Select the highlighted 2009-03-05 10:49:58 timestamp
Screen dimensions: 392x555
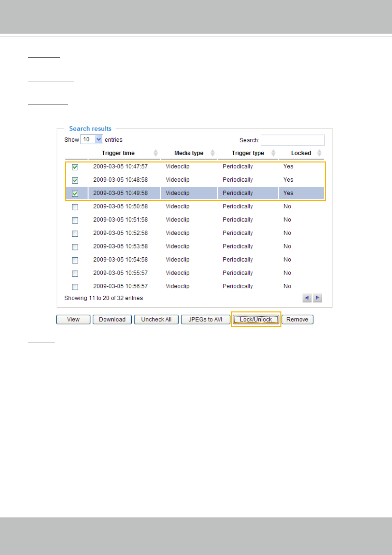[x=120, y=193]
